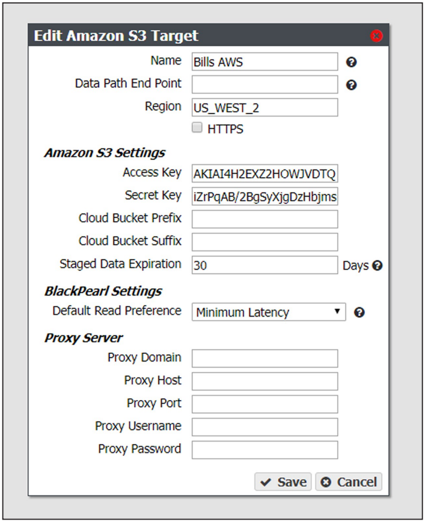The width and height of the screenshot is (428, 525).
Task: Click the Save button
Action: (x=283, y=482)
